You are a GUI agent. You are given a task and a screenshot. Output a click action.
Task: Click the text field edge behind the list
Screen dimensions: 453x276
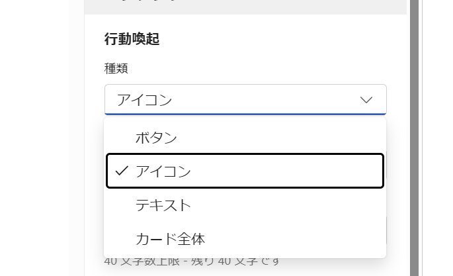[387, 228]
